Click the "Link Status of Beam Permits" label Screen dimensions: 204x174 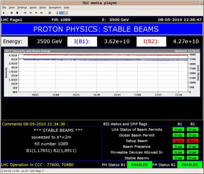(137, 129)
